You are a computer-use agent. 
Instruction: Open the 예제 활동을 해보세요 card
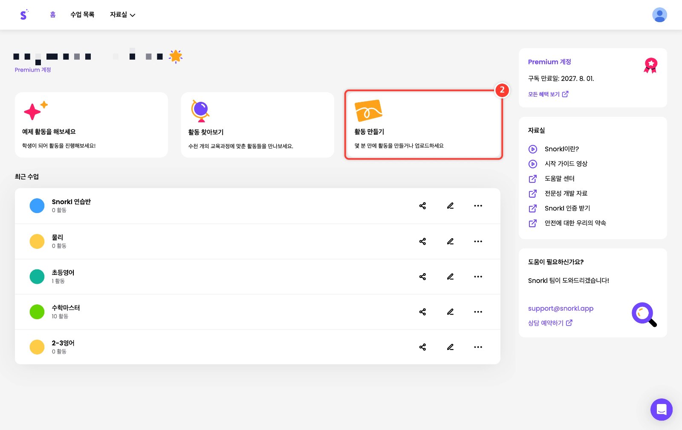click(x=91, y=125)
